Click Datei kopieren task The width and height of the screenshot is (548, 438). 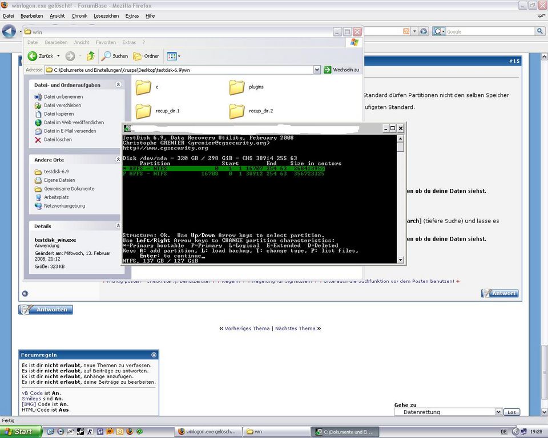[x=54, y=114]
